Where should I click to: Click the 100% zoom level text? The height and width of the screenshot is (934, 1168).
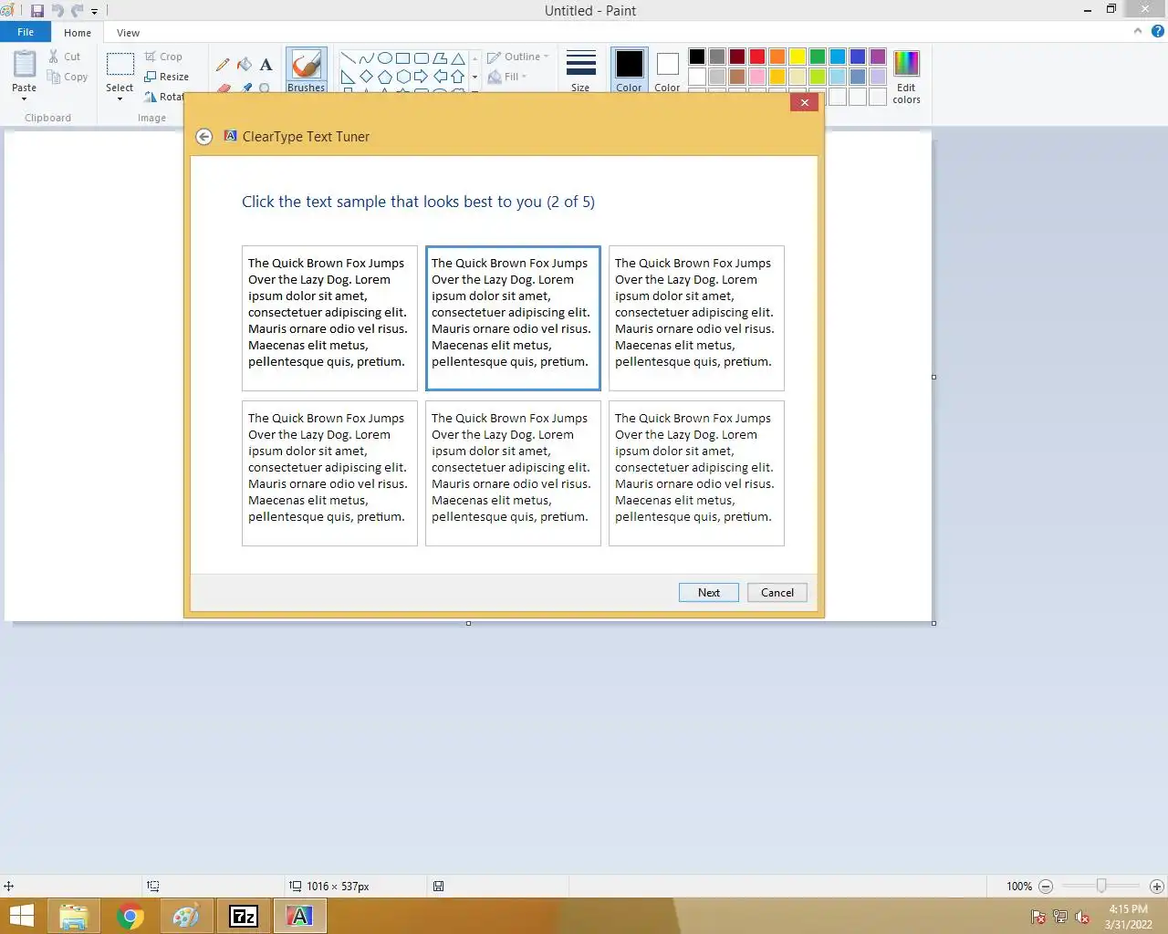pyautogui.click(x=1019, y=887)
